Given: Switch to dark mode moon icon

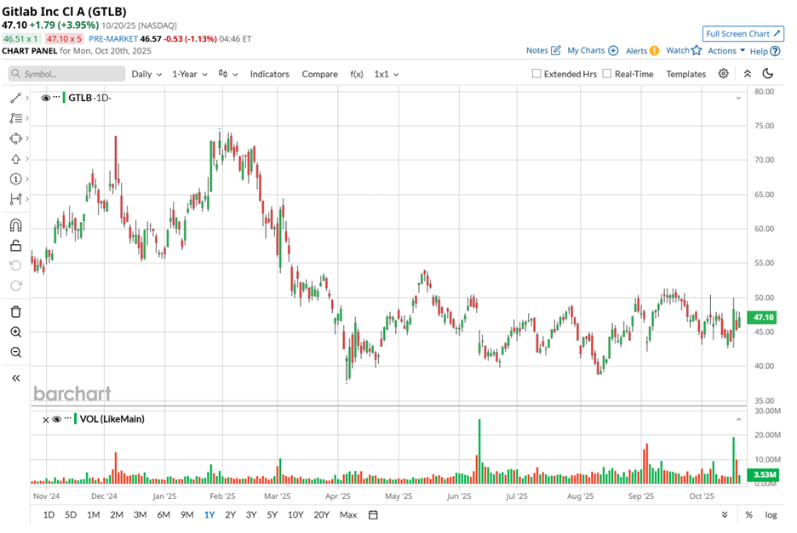Looking at the screenshot, I should coord(768,74).
